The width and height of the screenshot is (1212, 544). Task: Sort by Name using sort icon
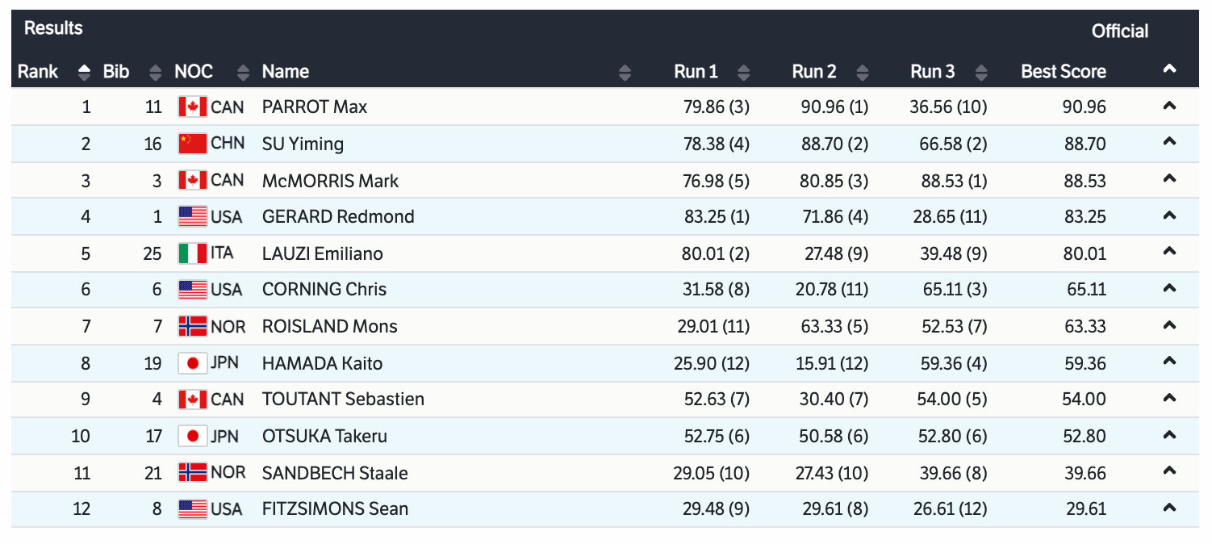click(x=625, y=73)
